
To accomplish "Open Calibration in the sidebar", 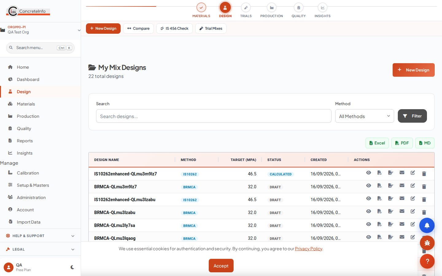I will pyautogui.click(x=40, y=173).
